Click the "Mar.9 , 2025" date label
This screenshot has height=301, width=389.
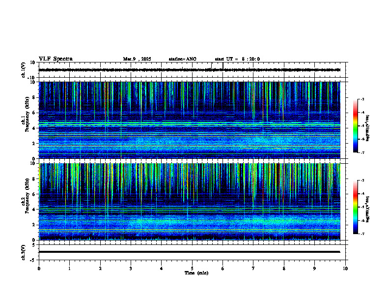point(137,59)
